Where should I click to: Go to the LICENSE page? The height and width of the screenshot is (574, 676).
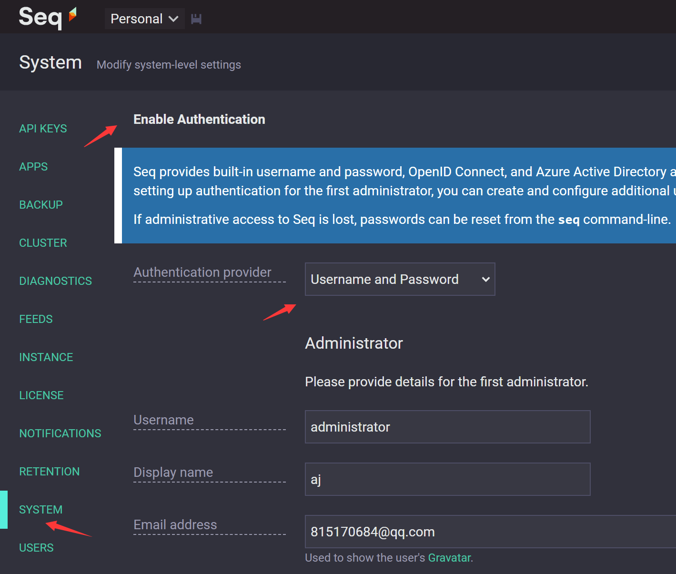pos(41,395)
